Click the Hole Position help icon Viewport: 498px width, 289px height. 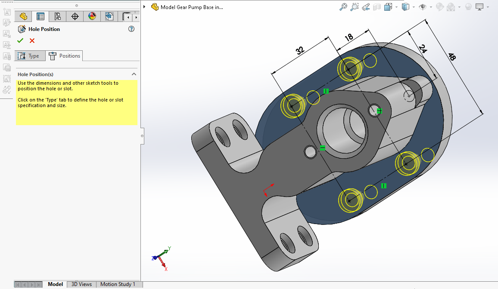(x=131, y=29)
